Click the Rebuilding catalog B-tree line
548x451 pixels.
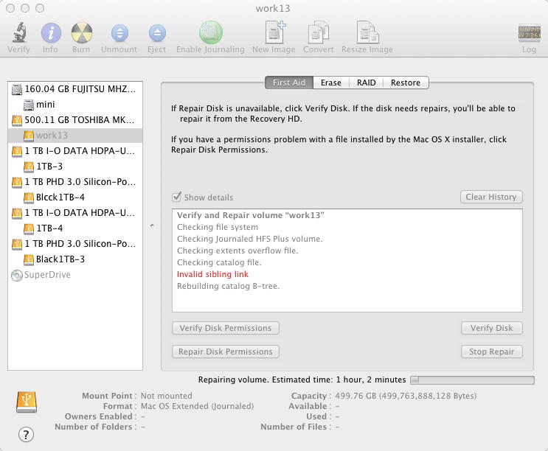228,286
